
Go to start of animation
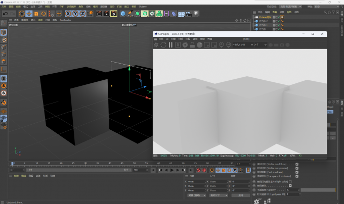pyautogui.click(x=153, y=170)
